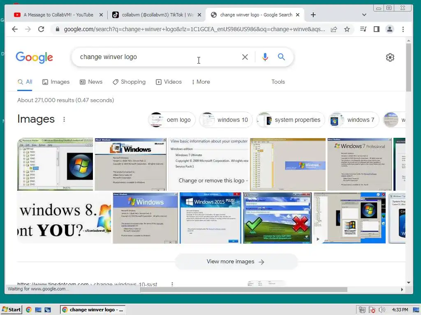Viewport: 421px width, 315px height.
Task: Open the Windows 2015 PLUS thumbnail
Action: point(210,218)
